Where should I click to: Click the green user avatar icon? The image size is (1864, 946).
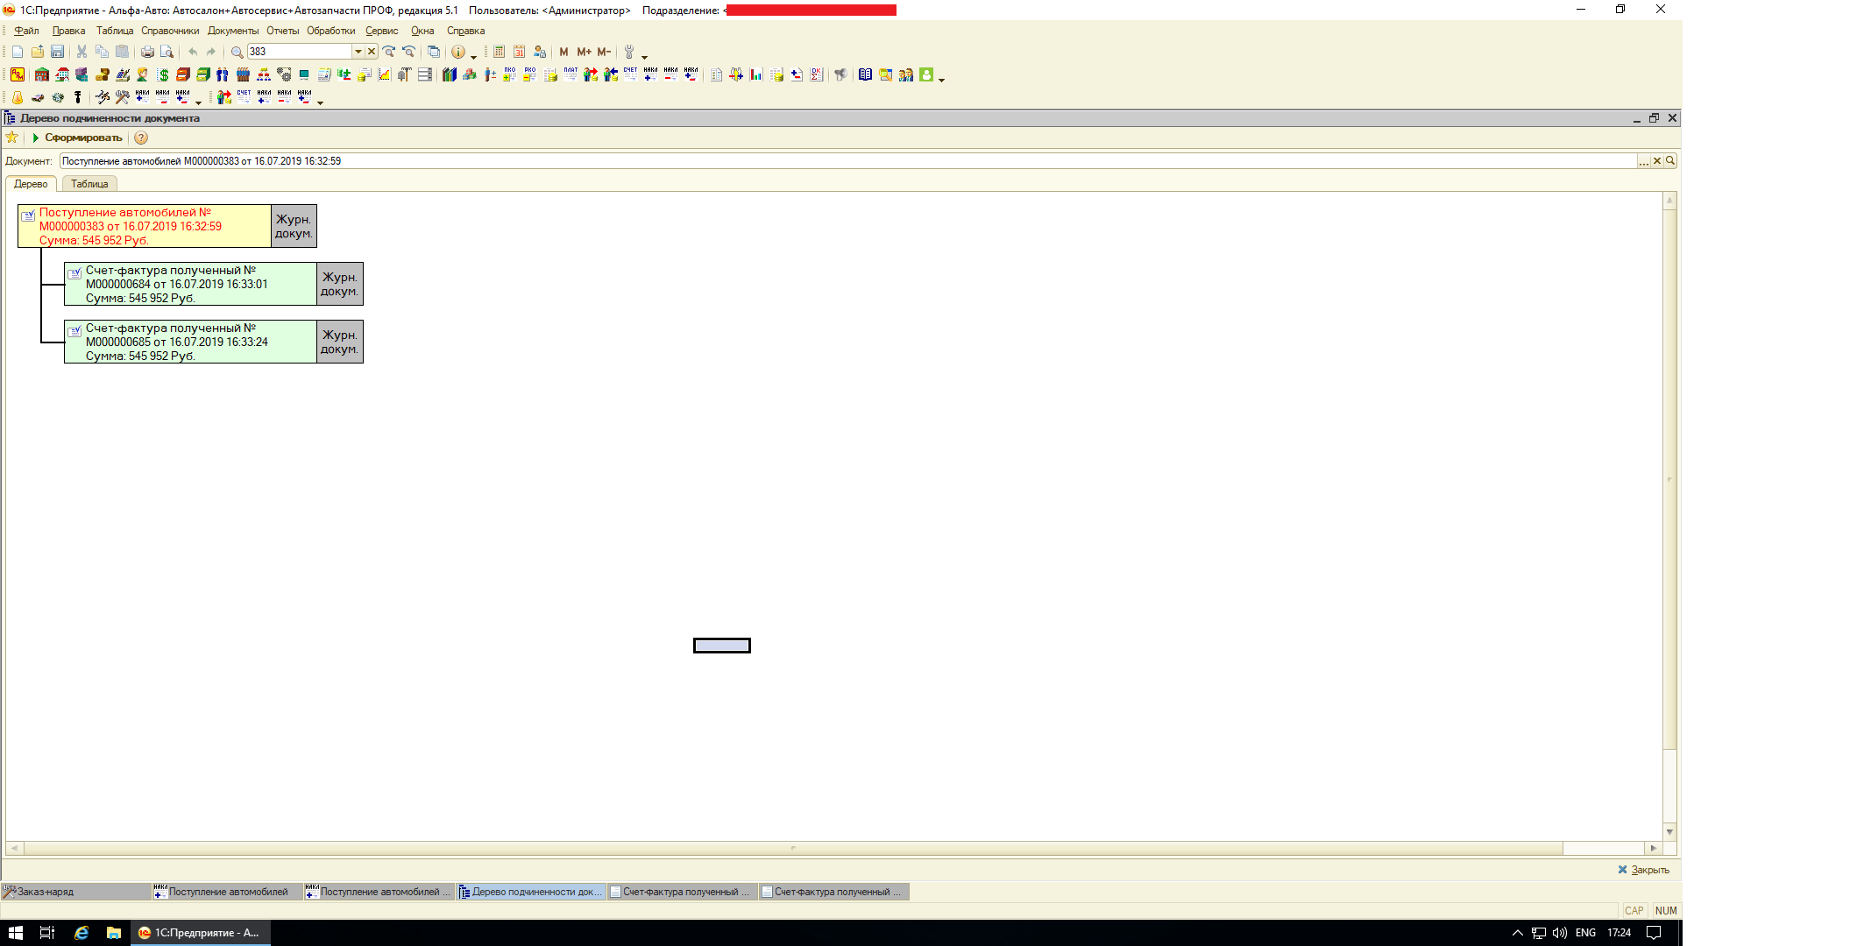(x=926, y=74)
